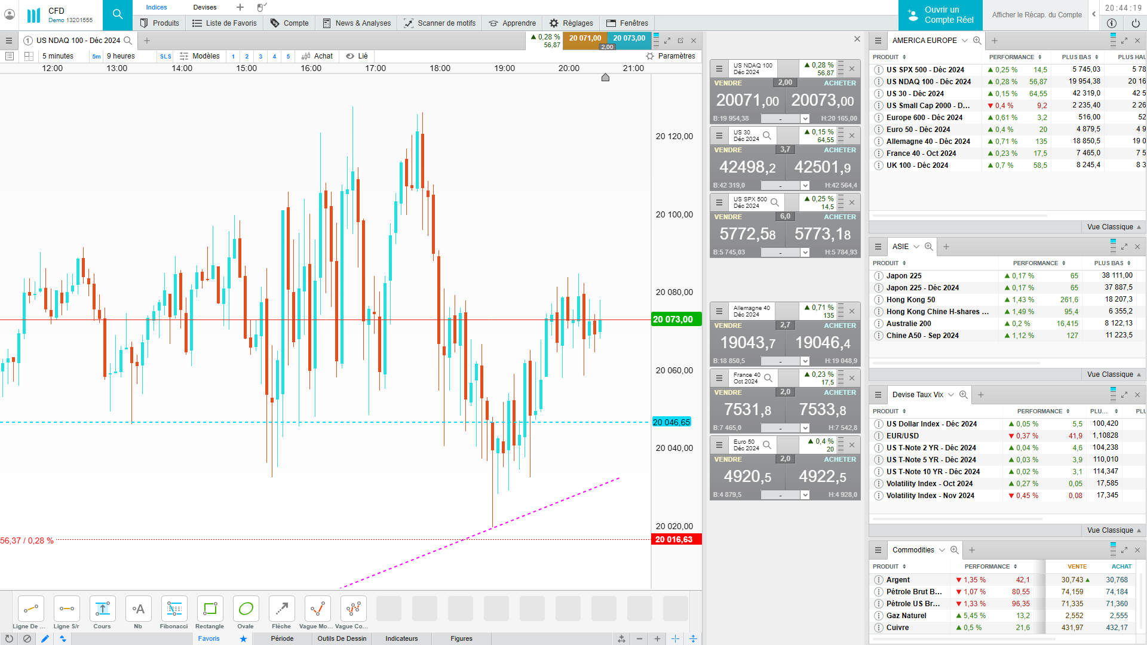Screen dimensions: 1147x645
Task: Select the Ovale drawing tool
Action: click(246, 609)
